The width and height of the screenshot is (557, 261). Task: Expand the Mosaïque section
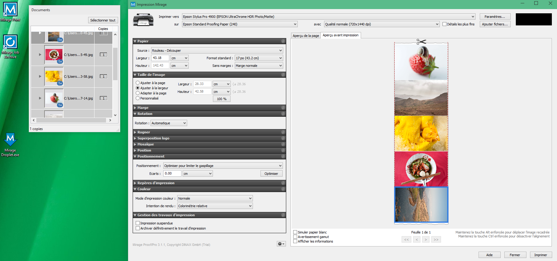tap(135, 144)
